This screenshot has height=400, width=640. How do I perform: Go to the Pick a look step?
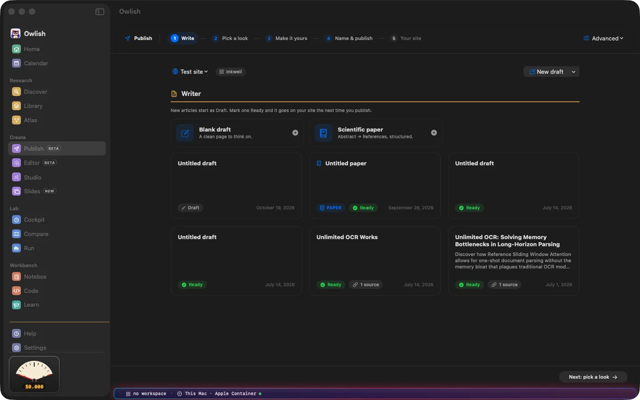tap(230, 38)
